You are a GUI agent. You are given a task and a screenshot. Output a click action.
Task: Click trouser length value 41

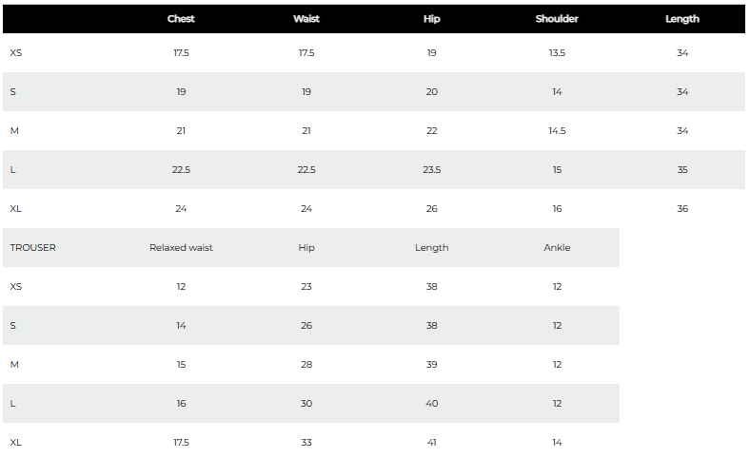(x=431, y=442)
